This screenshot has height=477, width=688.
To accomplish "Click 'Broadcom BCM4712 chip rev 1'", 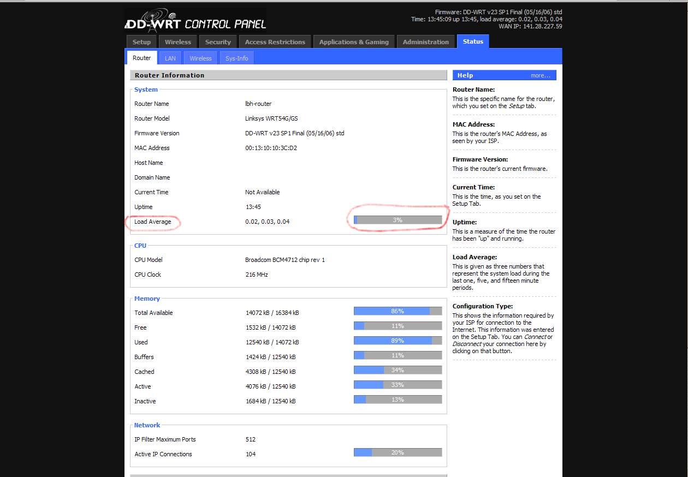I will click(x=285, y=260).
